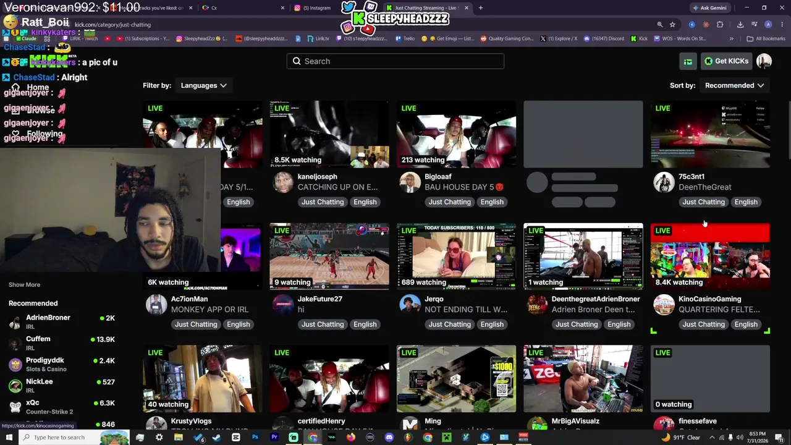
Task: Open Firefox from the taskbar
Action: [351, 438]
